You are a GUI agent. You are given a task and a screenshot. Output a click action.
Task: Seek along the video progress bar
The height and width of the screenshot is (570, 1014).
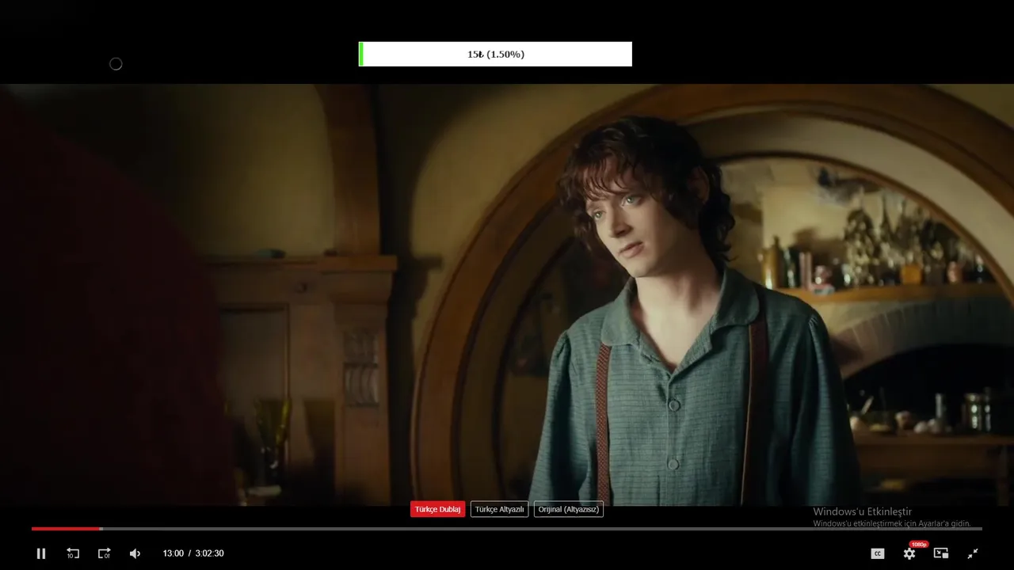coord(507,528)
